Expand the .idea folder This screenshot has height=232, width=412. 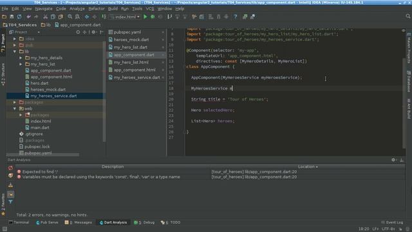point(15,39)
